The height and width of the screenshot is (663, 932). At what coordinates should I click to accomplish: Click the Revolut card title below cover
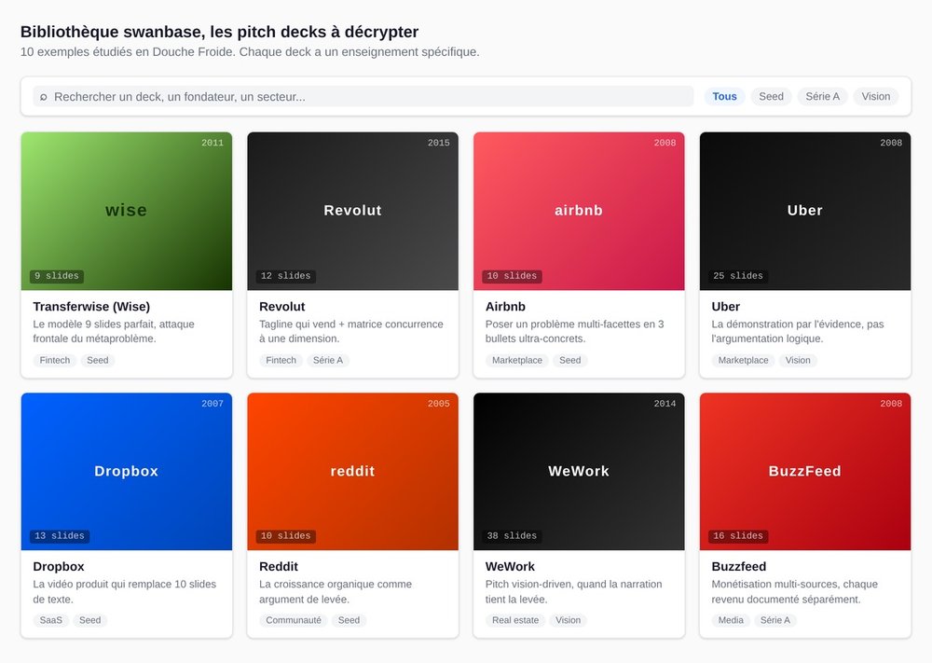pos(281,306)
